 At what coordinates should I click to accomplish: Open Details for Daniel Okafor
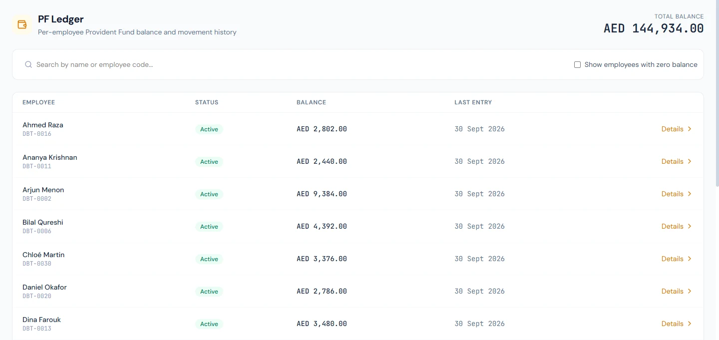[x=677, y=291]
